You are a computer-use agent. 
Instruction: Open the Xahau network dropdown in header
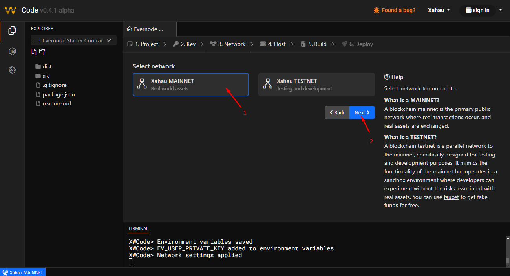[x=439, y=10]
